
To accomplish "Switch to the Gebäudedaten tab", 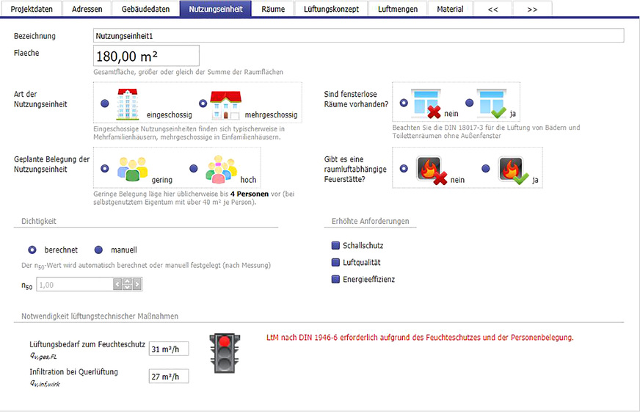I will click(x=148, y=9).
